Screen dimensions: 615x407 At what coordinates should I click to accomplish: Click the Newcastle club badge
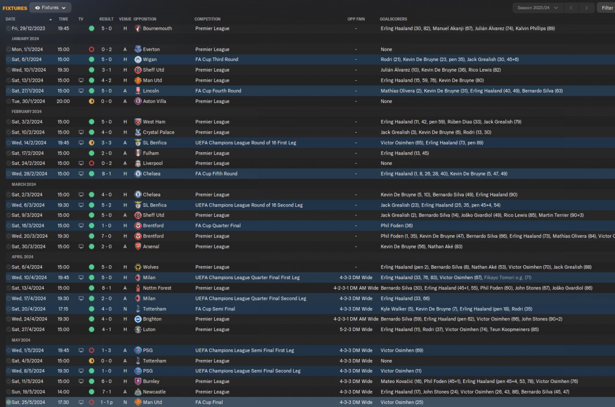[138, 392]
